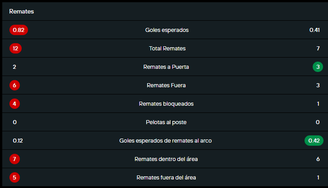Select Goles esperados de remates al arco label
This screenshot has height=188, width=328.
pos(166,141)
